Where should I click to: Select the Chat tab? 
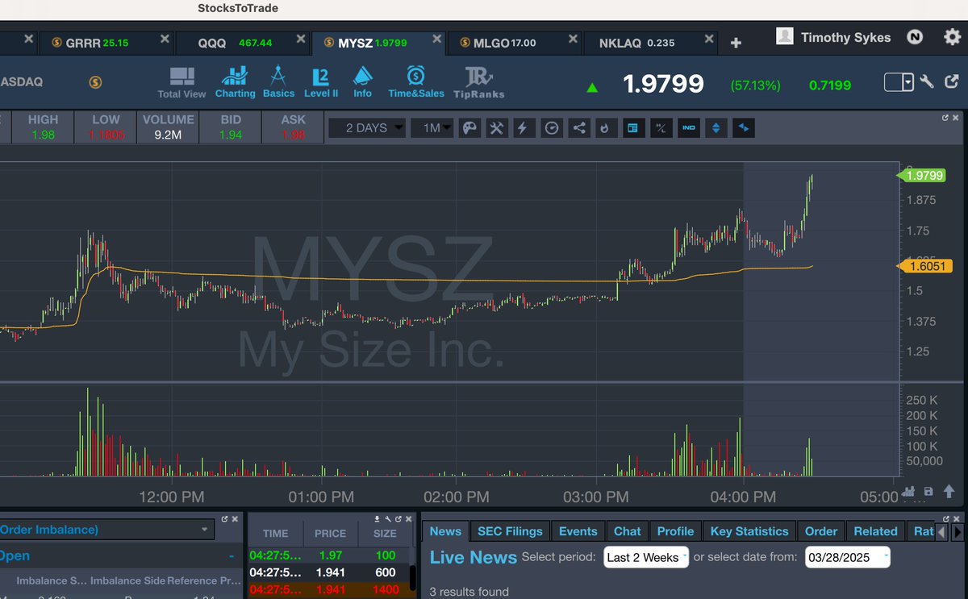[x=627, y=531]
